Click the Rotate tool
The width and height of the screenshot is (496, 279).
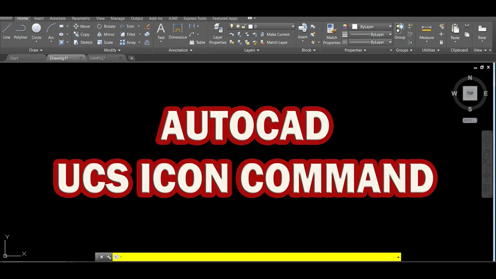click(106, 26)
